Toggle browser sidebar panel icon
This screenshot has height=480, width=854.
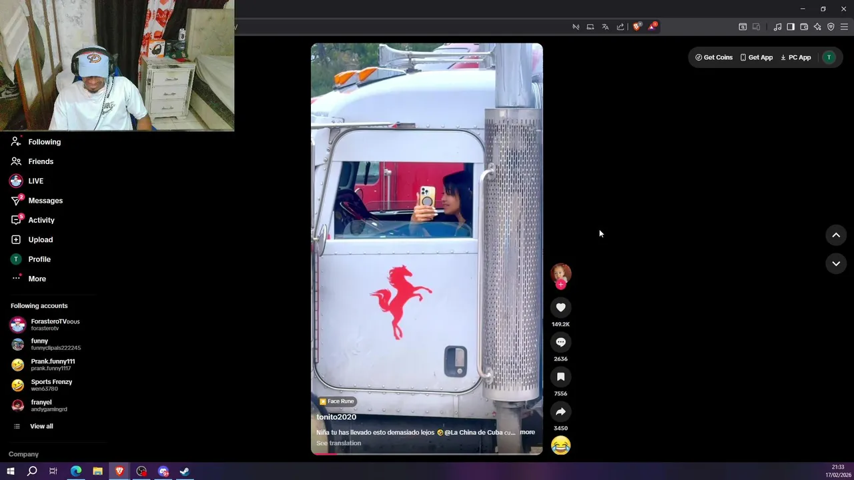point(791,27)
